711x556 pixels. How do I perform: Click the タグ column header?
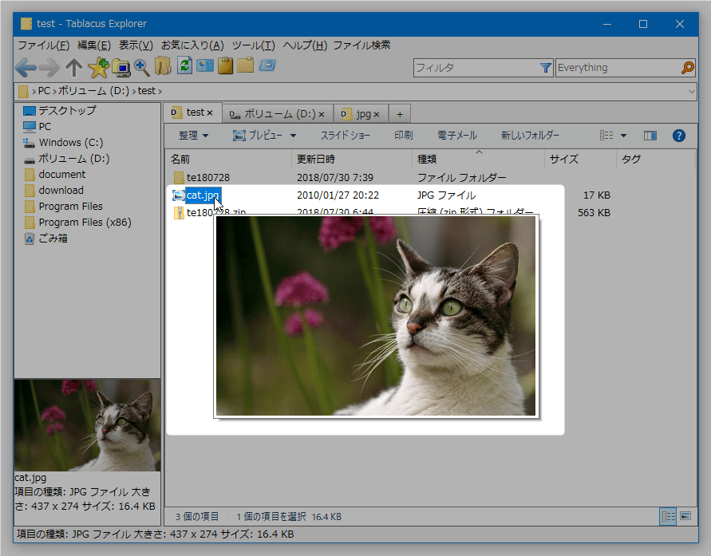click(x=655, y=160)
